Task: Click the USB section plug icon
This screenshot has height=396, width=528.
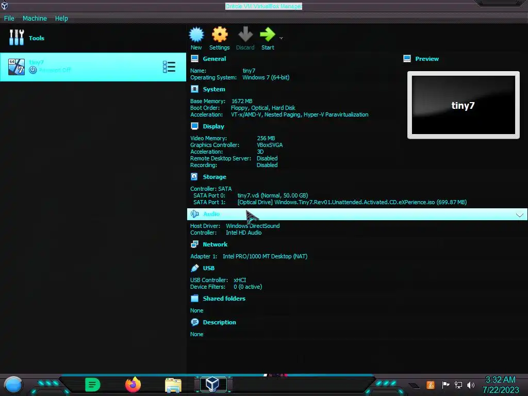Action: point(194,268)
